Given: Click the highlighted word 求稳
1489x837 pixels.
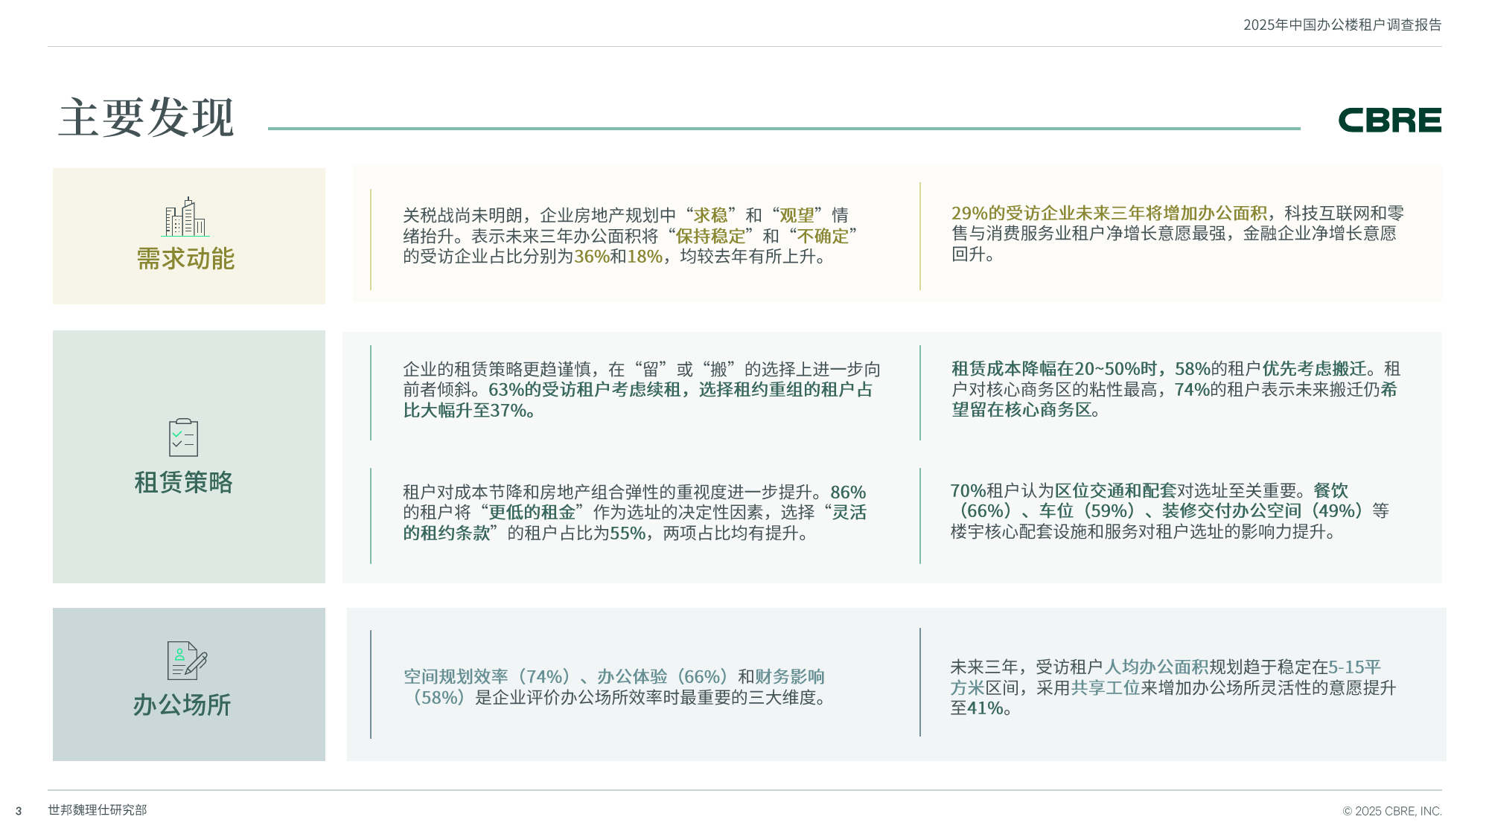Looking at the screenshot, I should (710, 215).
